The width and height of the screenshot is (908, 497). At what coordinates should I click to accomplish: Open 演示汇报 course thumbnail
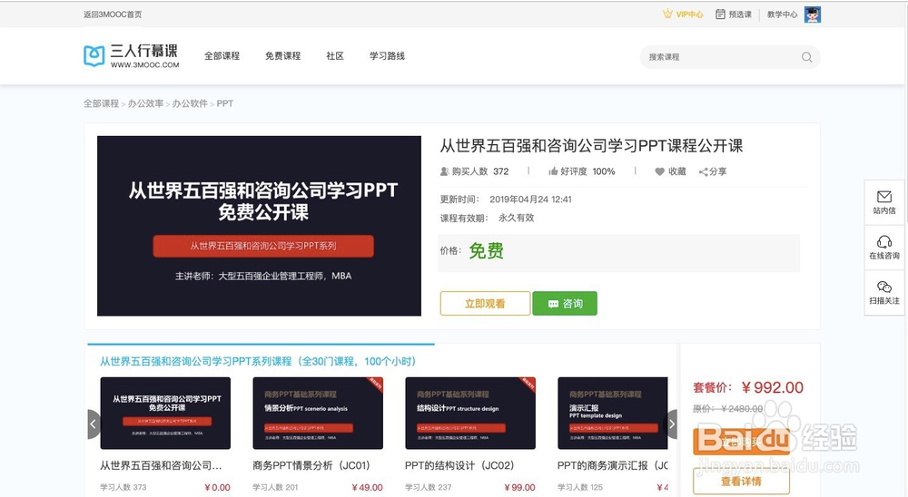click(x=613, y=413)
